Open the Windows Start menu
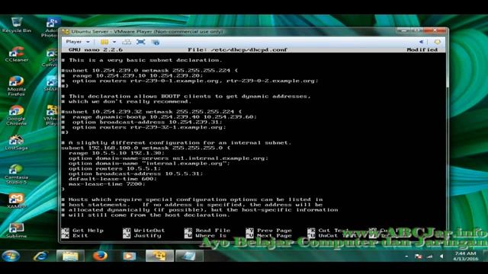The image size is (488, 274). tap(11, 256)
